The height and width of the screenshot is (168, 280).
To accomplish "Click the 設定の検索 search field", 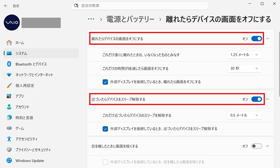I will (140, 6).
